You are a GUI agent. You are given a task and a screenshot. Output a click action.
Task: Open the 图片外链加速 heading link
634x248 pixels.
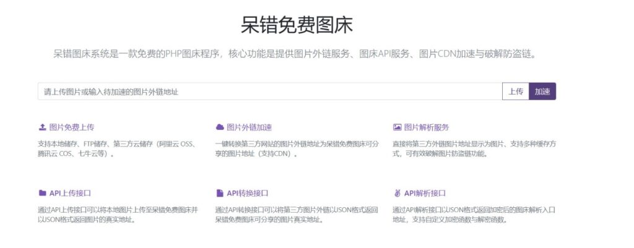click(249, 127)
